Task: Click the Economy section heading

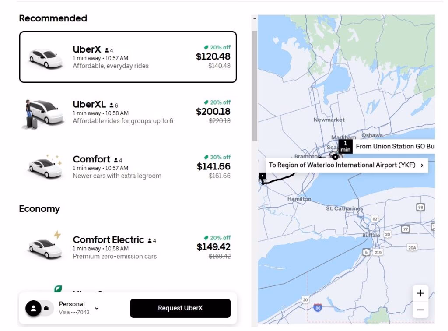Action: (39, 209)
